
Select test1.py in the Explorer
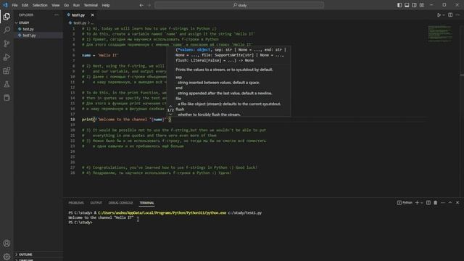tap(29, 36)
